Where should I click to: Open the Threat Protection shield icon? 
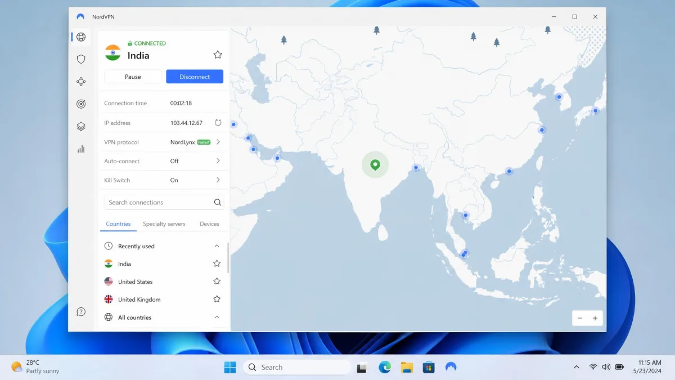[81, 59]
